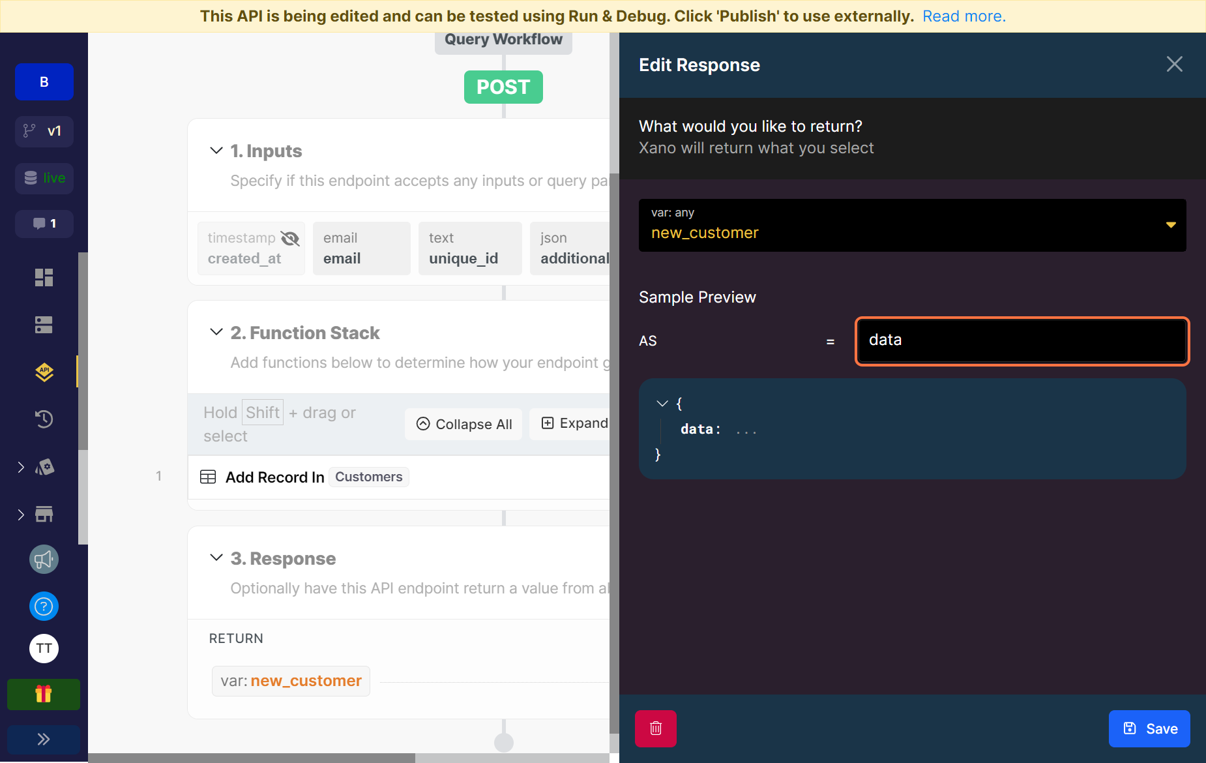Click the POST method badge
The width and height of the screenshot is (1206, 763).
[x=503, y=87]
